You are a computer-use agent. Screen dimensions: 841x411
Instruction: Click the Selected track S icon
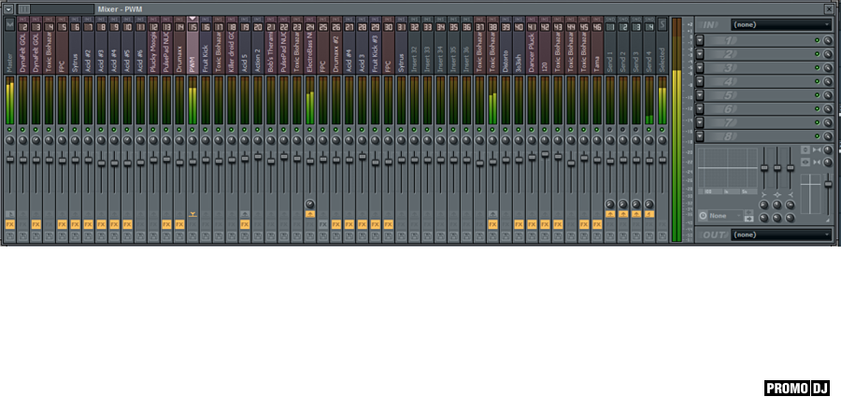click(663, 24)
